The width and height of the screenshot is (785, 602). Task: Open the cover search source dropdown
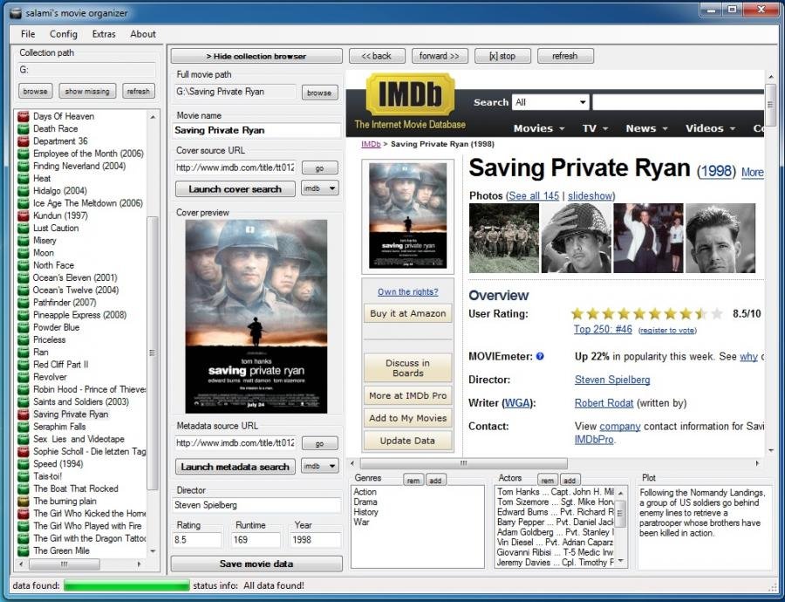[x=320, y=188]
